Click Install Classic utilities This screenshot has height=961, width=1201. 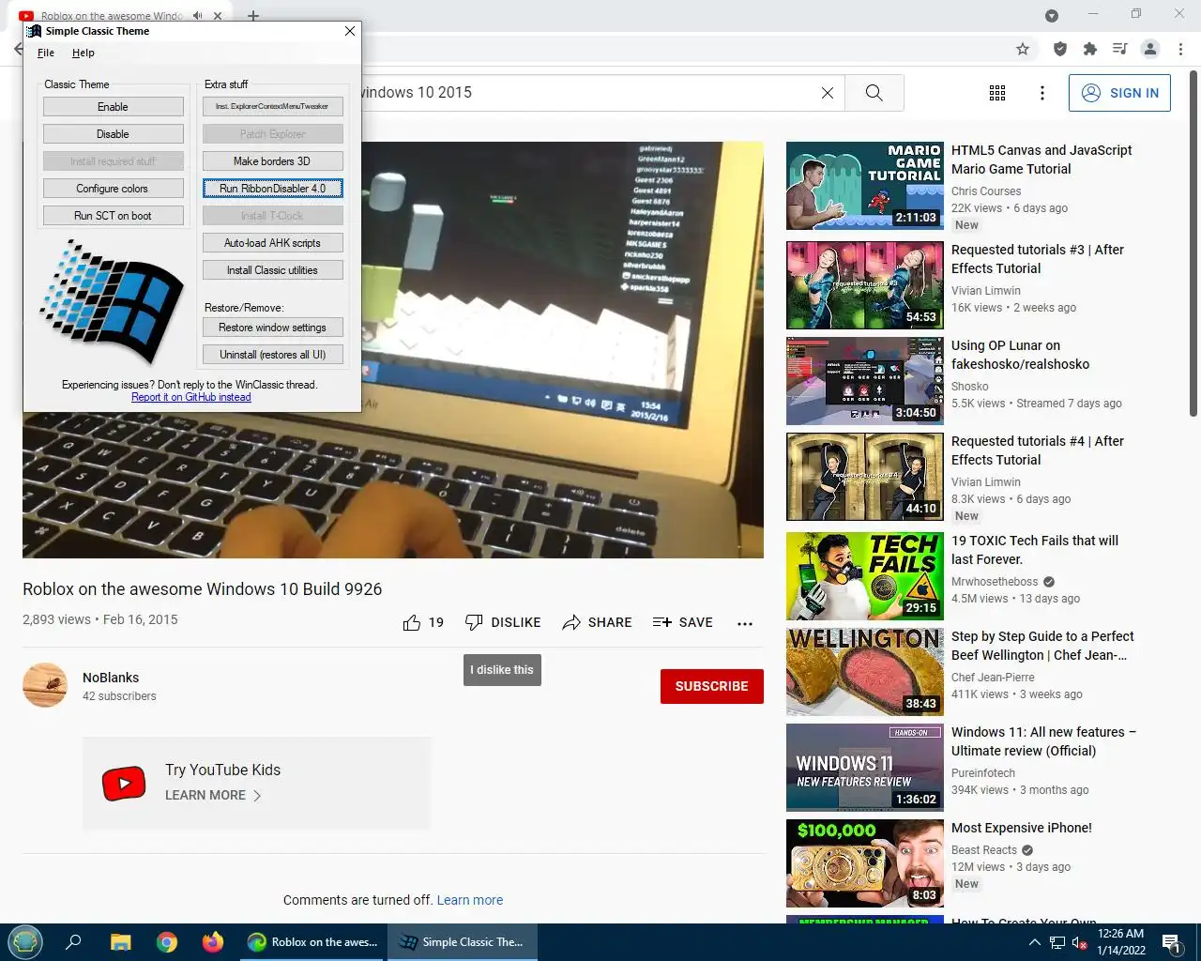coord(272,270)
